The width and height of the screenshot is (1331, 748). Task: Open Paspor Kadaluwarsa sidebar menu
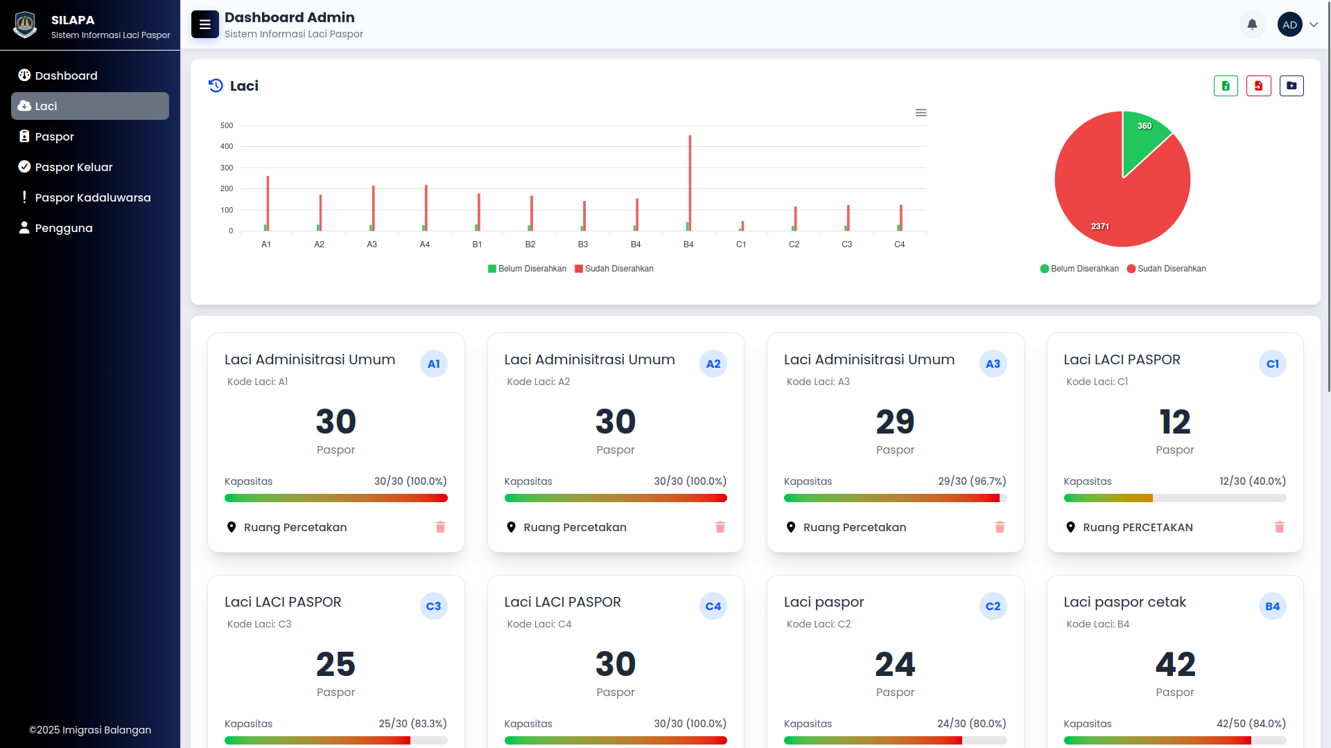90,197
